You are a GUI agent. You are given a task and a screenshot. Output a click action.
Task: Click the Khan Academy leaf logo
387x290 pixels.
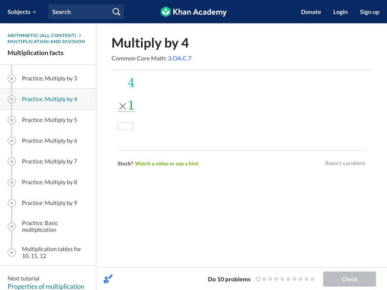tap(166, 12)
